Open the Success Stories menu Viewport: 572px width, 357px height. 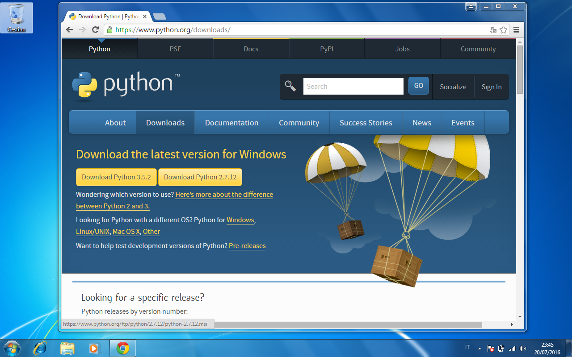(366, 123)
